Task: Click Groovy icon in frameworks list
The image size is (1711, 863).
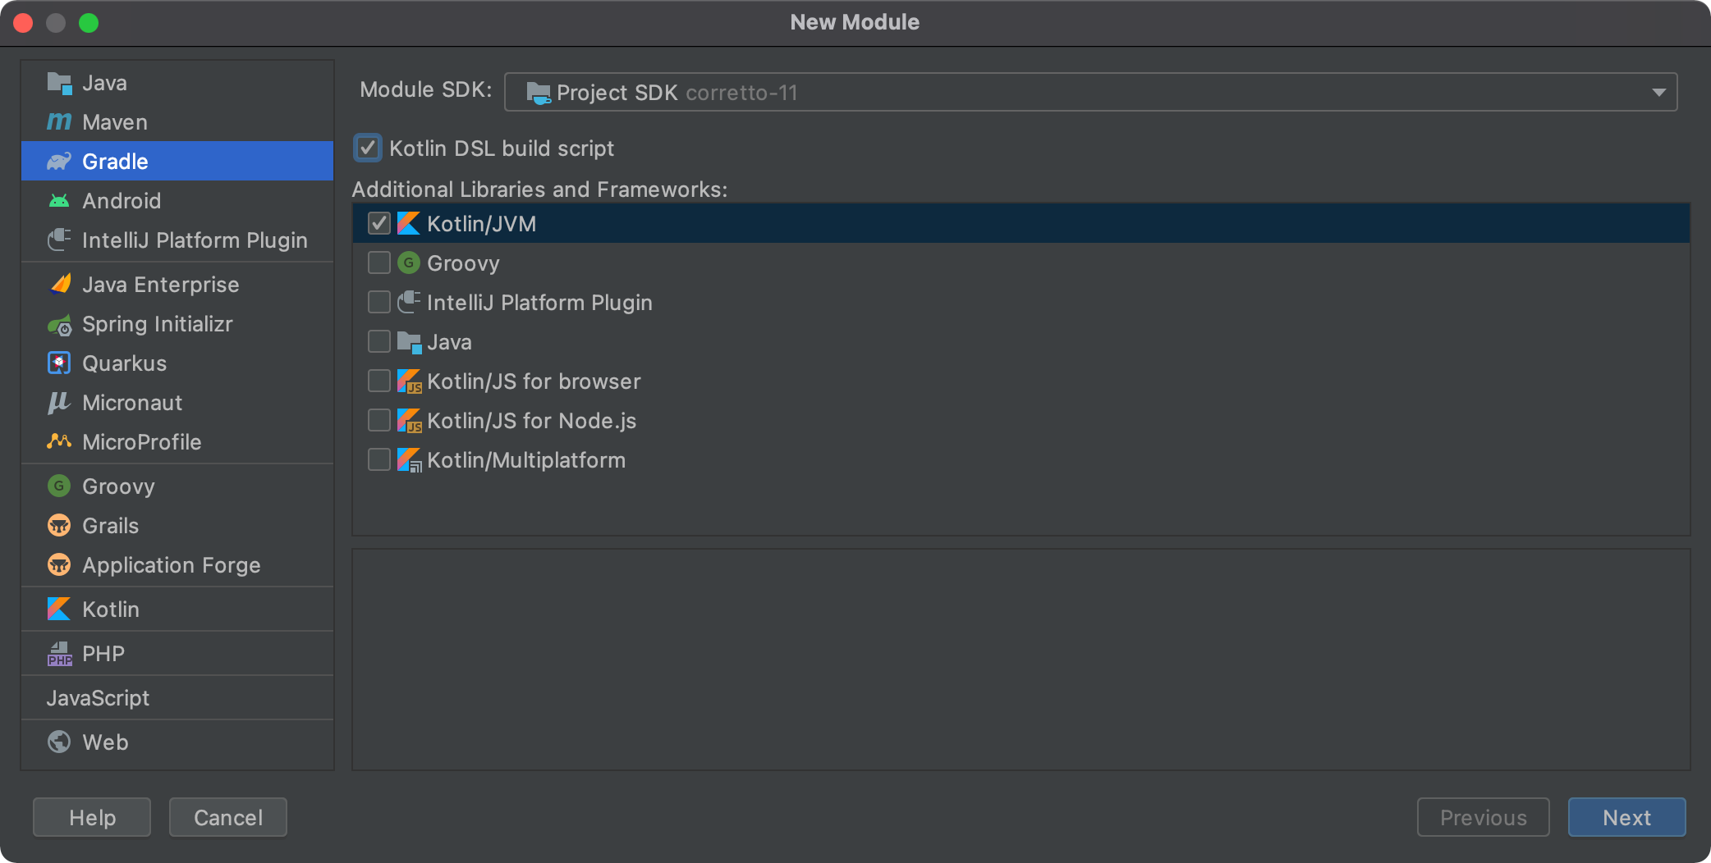Action: 409,263
